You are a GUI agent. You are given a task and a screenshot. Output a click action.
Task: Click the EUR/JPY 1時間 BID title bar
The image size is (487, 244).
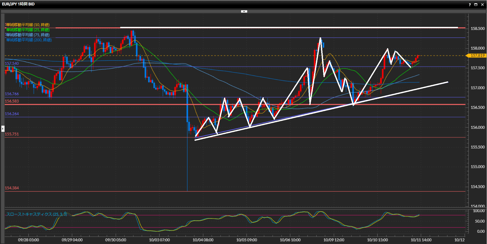(18, 4)
